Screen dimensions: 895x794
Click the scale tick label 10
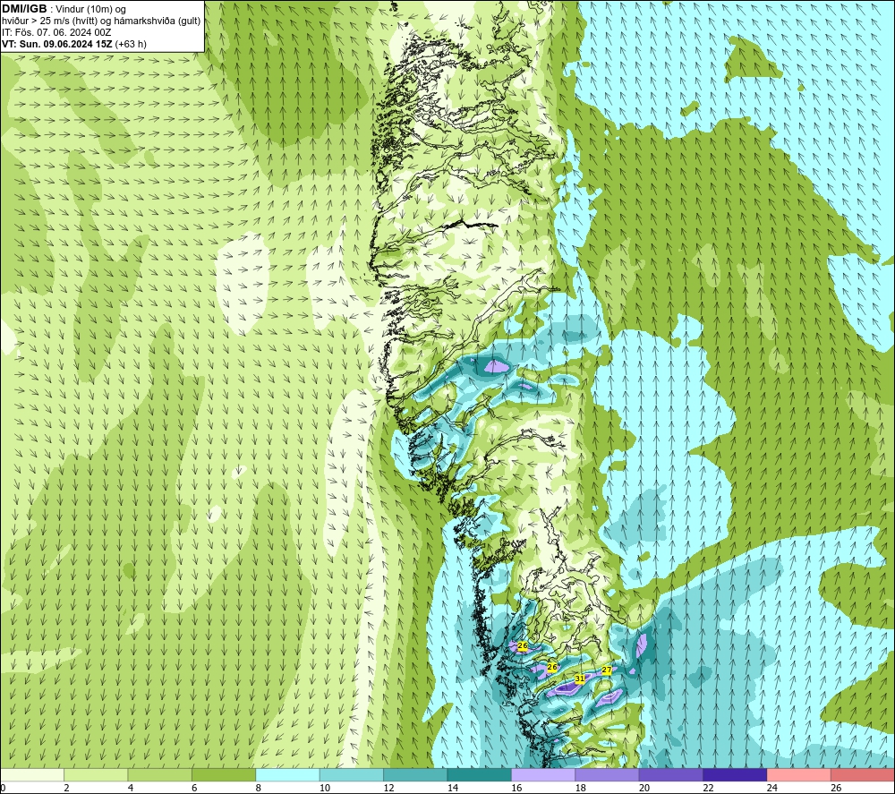324,788
